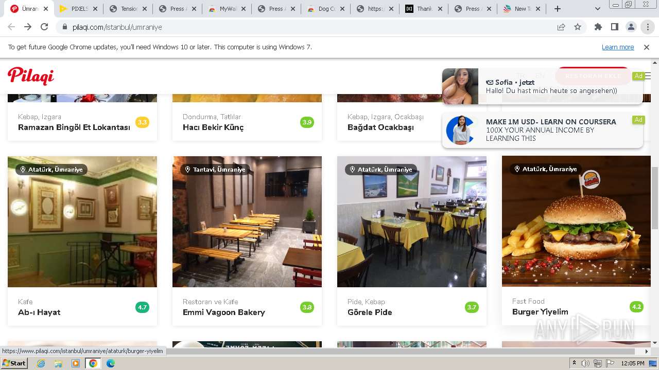
Task: Switch to the Thank tab
Action: [x=424, y=9]
